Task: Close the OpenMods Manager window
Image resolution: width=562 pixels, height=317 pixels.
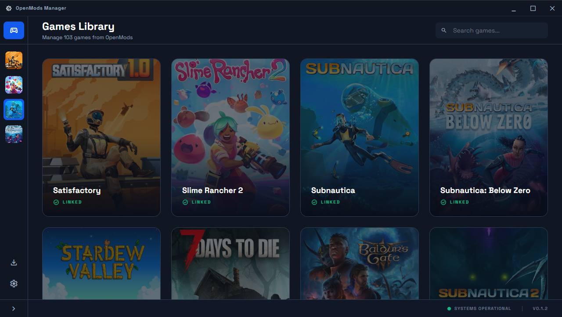Action: pos(552,8)
